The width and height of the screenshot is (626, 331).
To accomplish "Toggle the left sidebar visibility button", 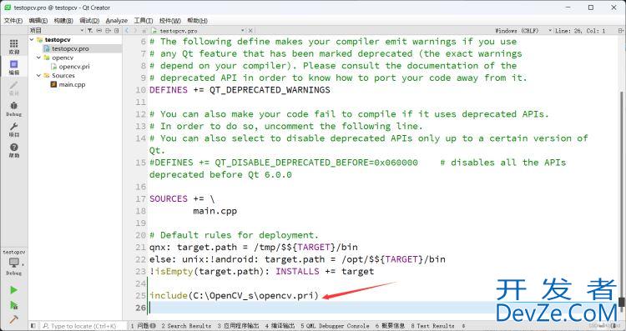I will click(x=34, y=326).
